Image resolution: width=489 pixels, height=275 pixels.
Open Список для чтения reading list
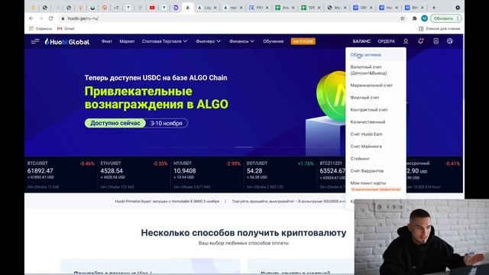pos(439,29)
